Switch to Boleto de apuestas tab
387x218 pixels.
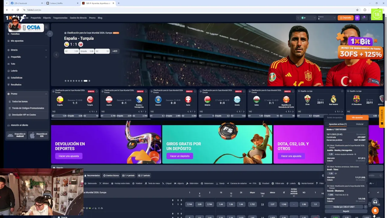[x=335, y=117]
